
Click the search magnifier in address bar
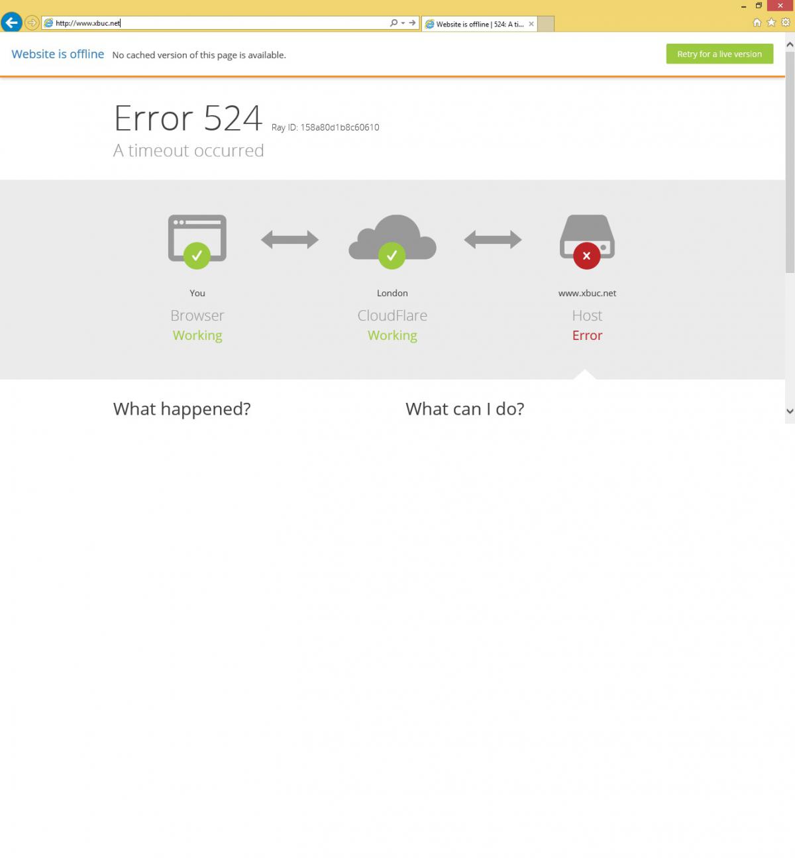pyautogui.click(x=394, y=23)
